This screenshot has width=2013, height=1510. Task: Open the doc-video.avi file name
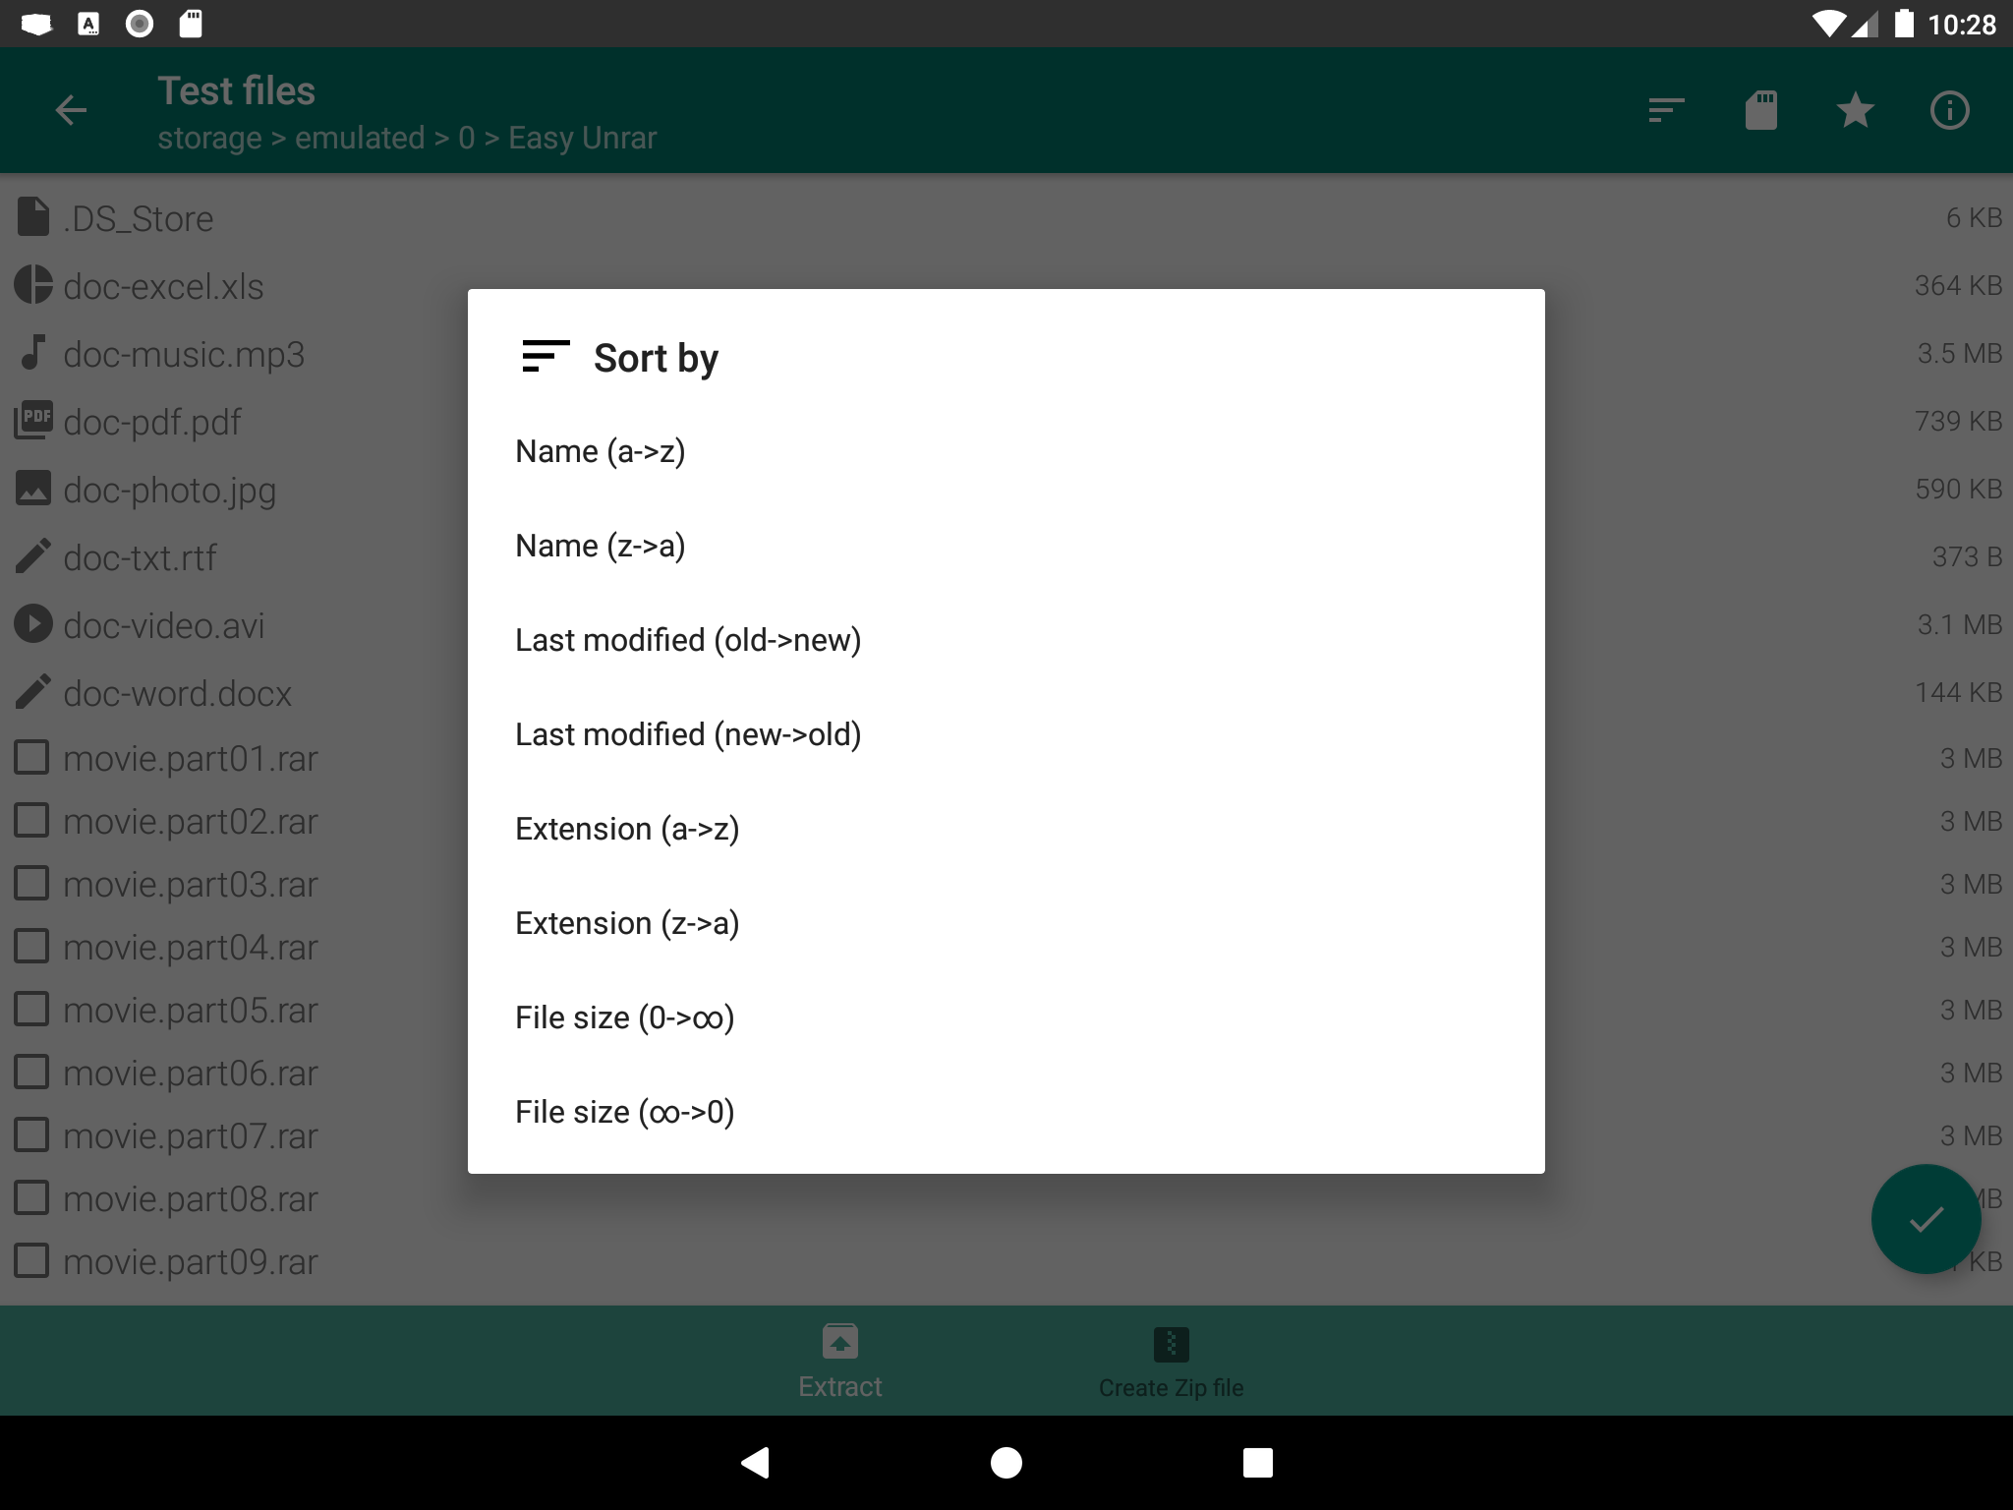pos(164,625)
